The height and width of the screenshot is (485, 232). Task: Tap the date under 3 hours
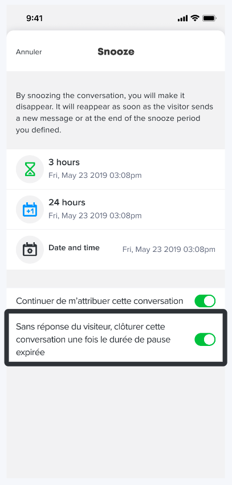click(95, 176)
